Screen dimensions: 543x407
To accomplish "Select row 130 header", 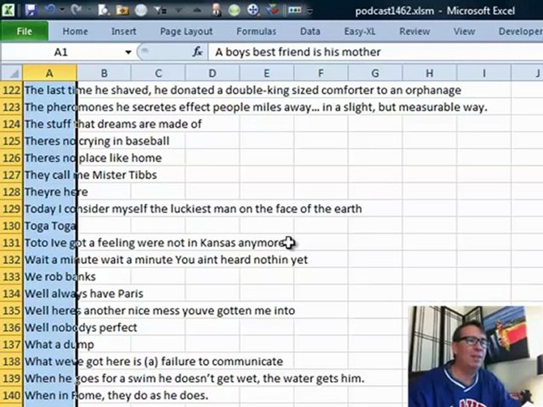I will (12, 226).
